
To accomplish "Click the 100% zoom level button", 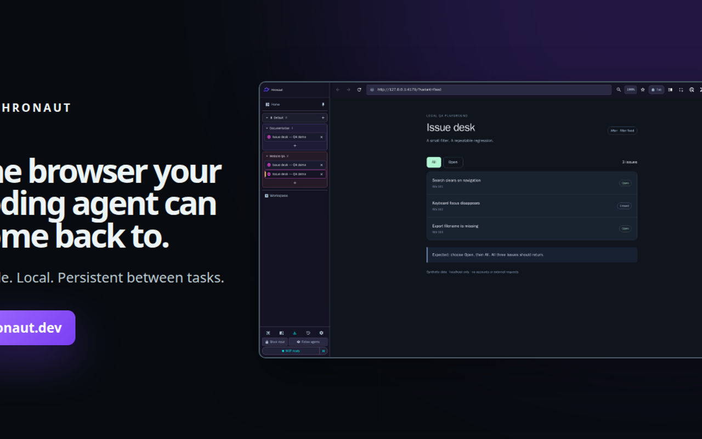I will point(631,89).
